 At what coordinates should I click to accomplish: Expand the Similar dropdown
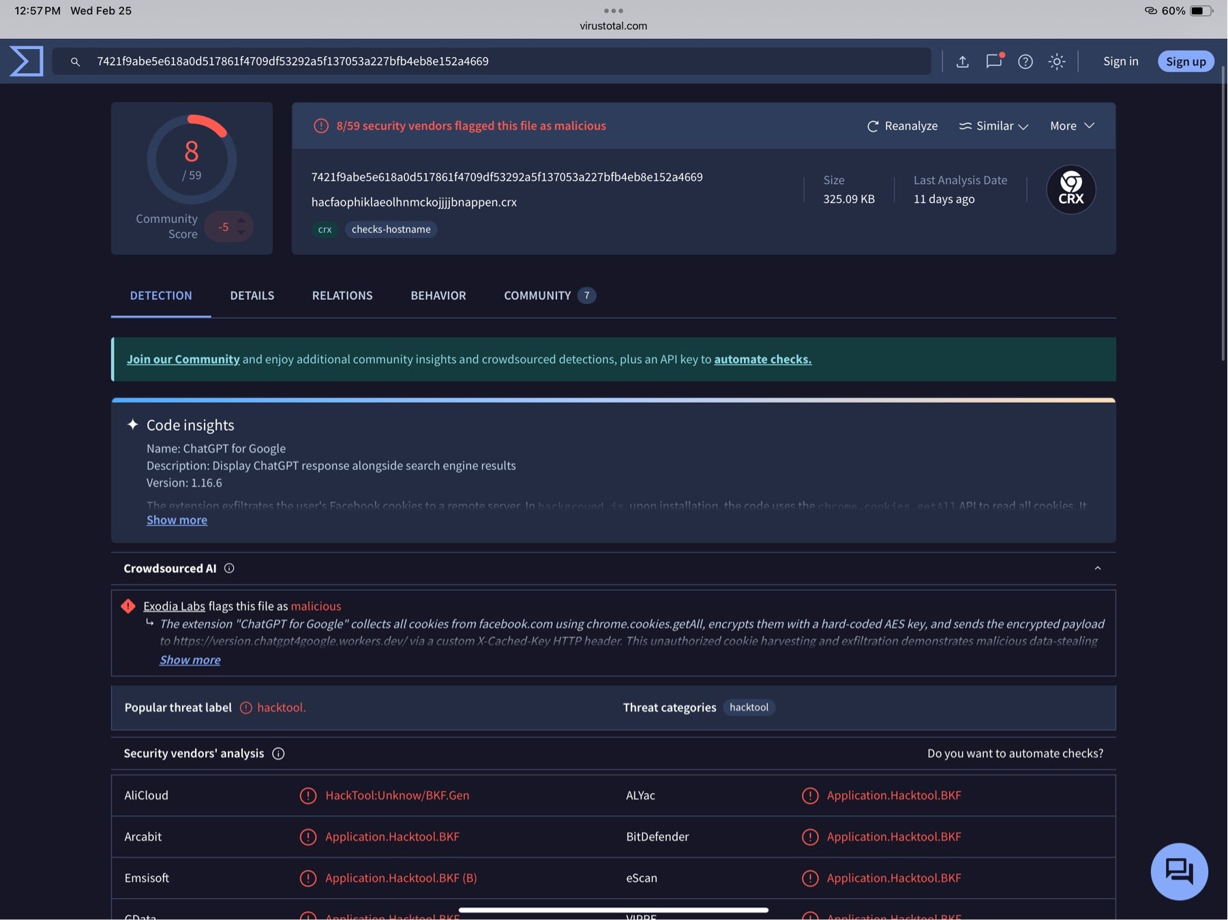click(x=993, y=126)
